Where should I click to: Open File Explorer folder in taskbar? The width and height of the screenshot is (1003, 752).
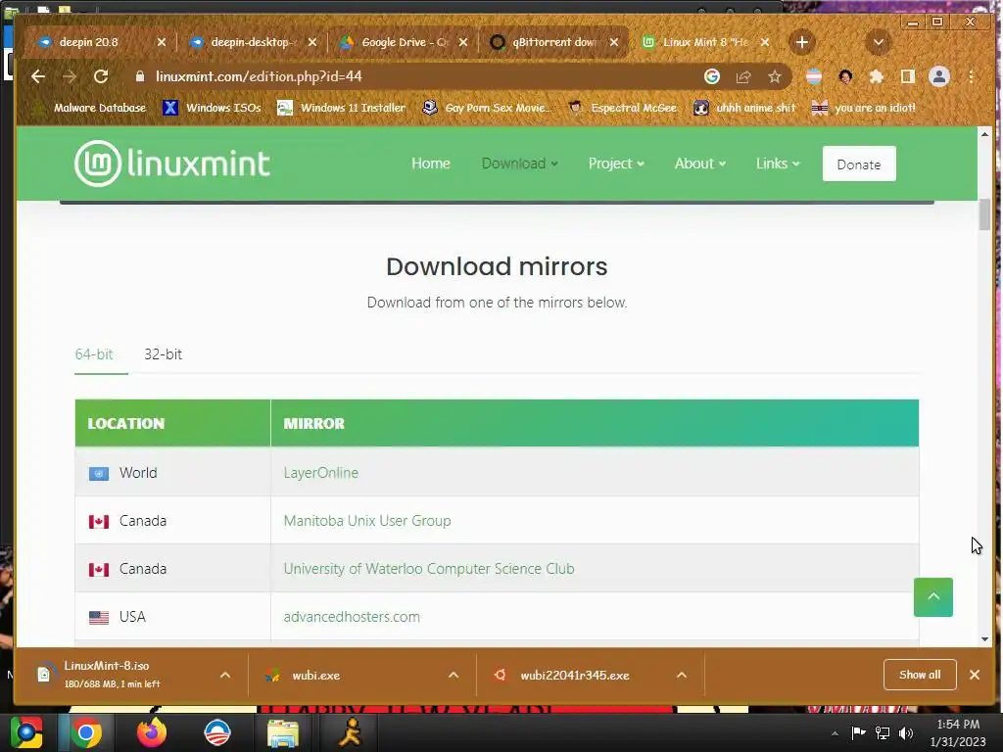pyautogui.click(x=282, y=732)
